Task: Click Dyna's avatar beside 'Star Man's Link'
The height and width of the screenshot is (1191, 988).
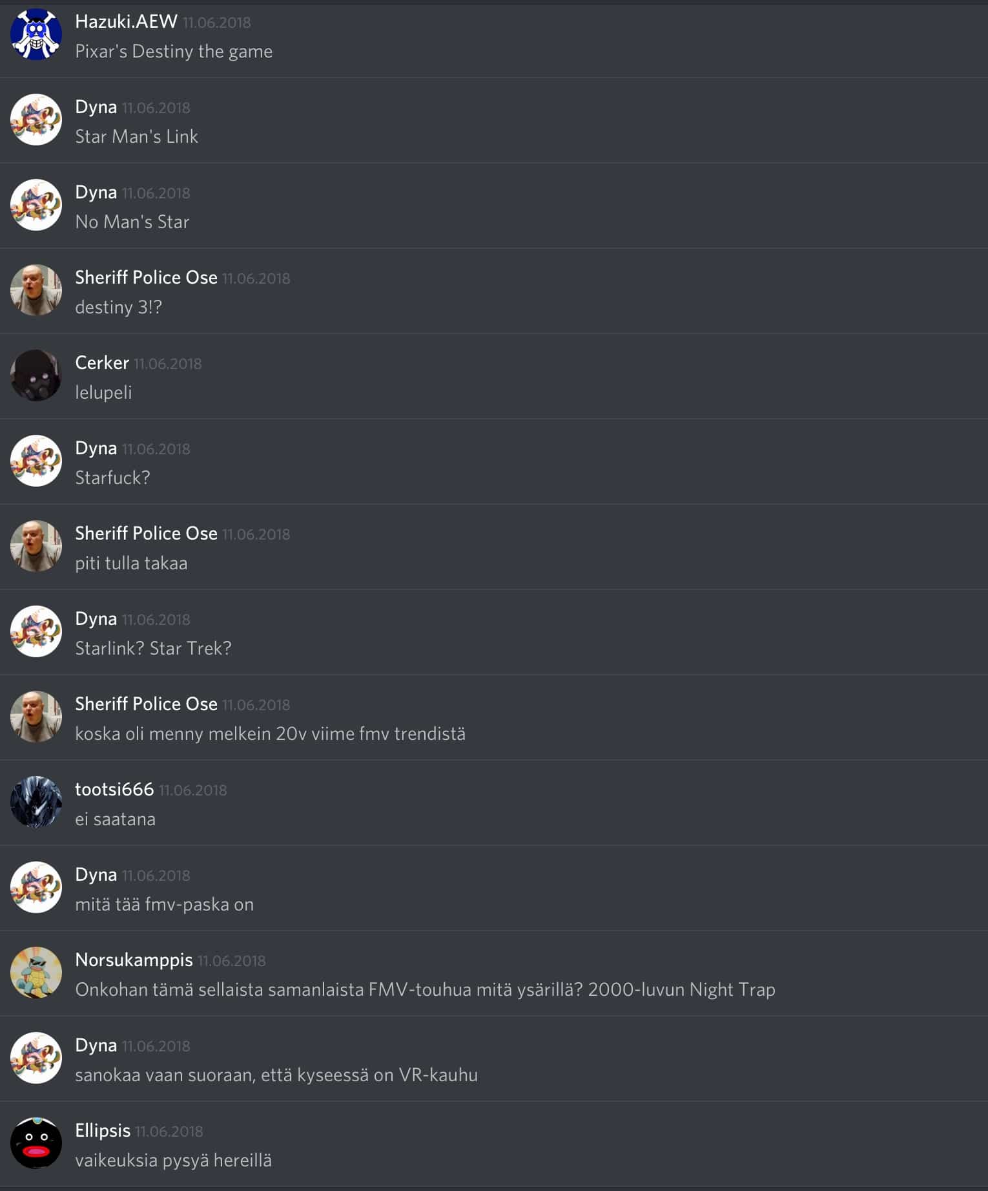Action: (x=36, y=120)
